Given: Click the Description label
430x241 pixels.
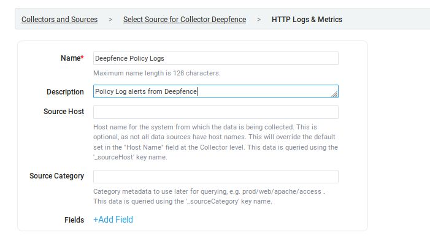Looking at the screenshot, I should pos(65,92).
